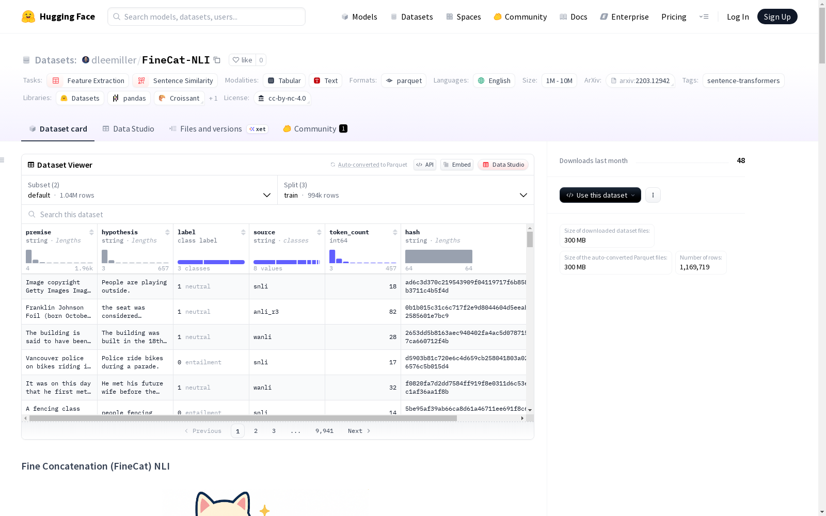Click the table horizontal scrollbar
826x516 pixels.
click(x=243, y=418)
